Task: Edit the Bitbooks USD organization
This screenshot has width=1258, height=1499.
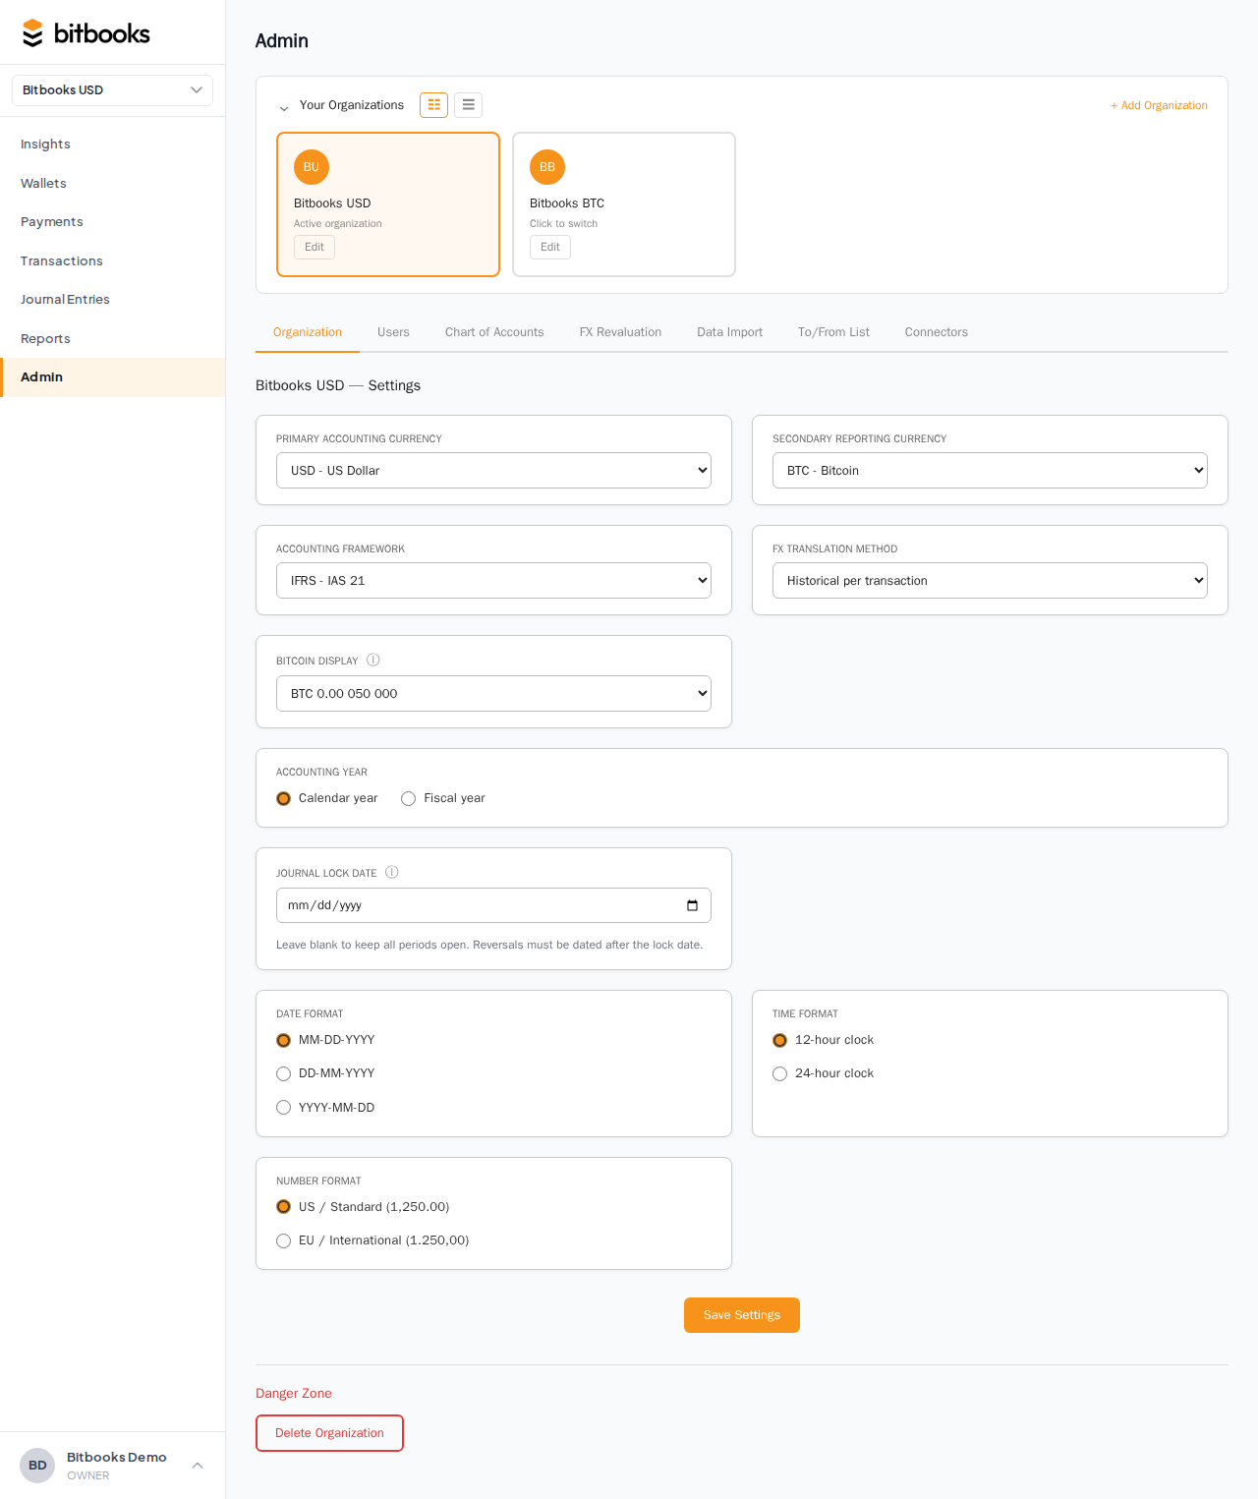Action: [314, 248]
